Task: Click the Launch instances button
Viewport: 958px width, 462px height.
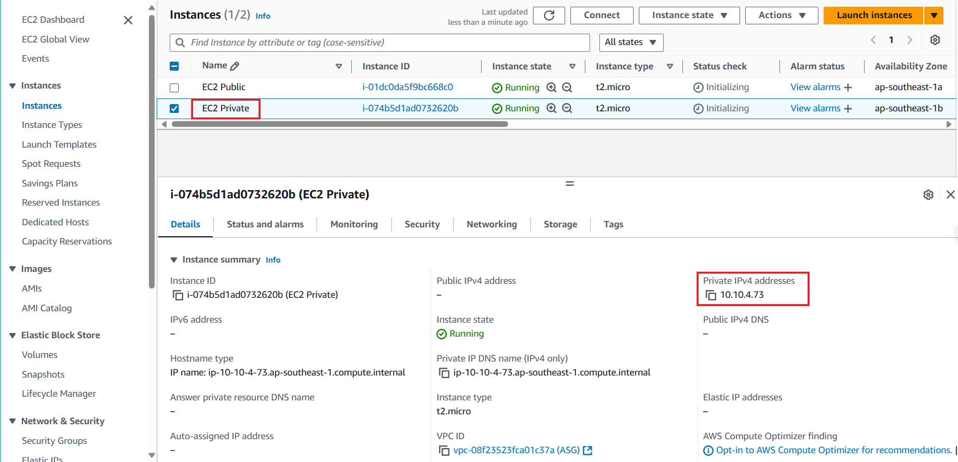Action: (874, 16)
